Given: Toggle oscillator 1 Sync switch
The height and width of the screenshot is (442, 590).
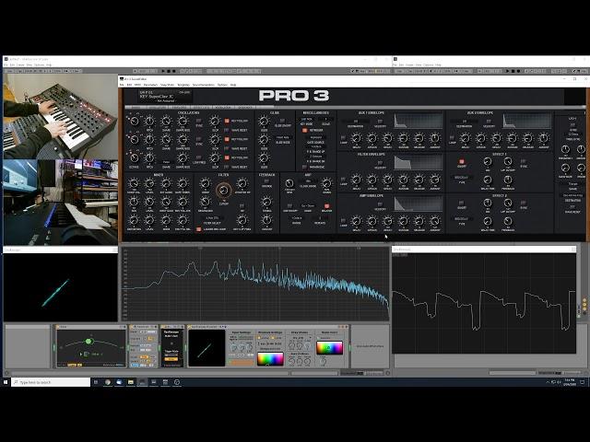Looking at the screenshot, I should 199,121.
